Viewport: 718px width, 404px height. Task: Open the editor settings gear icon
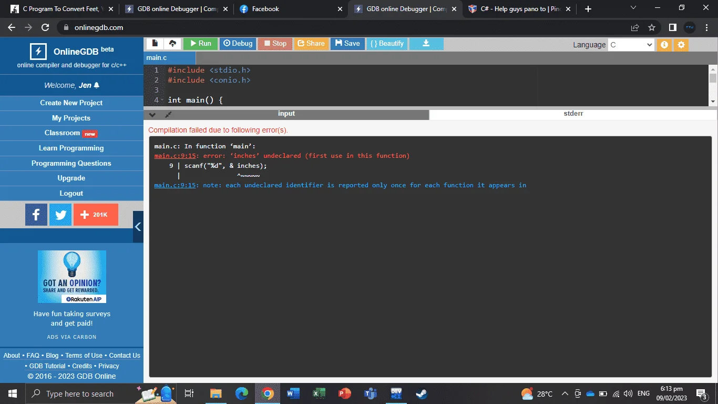click(681, 45)
